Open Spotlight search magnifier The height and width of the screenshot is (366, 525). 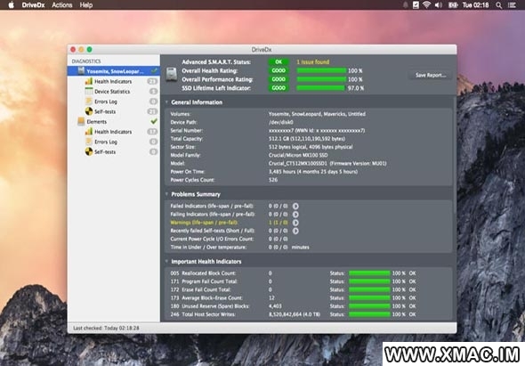[x=499, y=5]
